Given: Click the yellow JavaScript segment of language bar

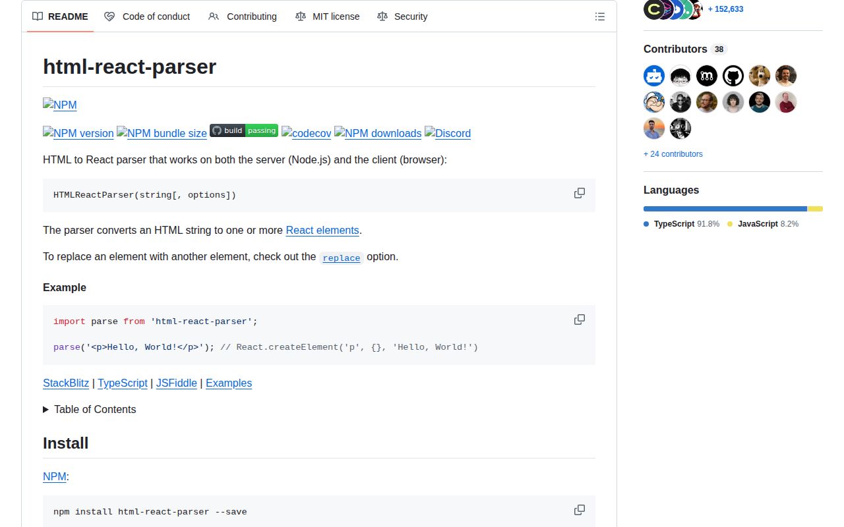Looking at the screenshot, I should (816, 209).
